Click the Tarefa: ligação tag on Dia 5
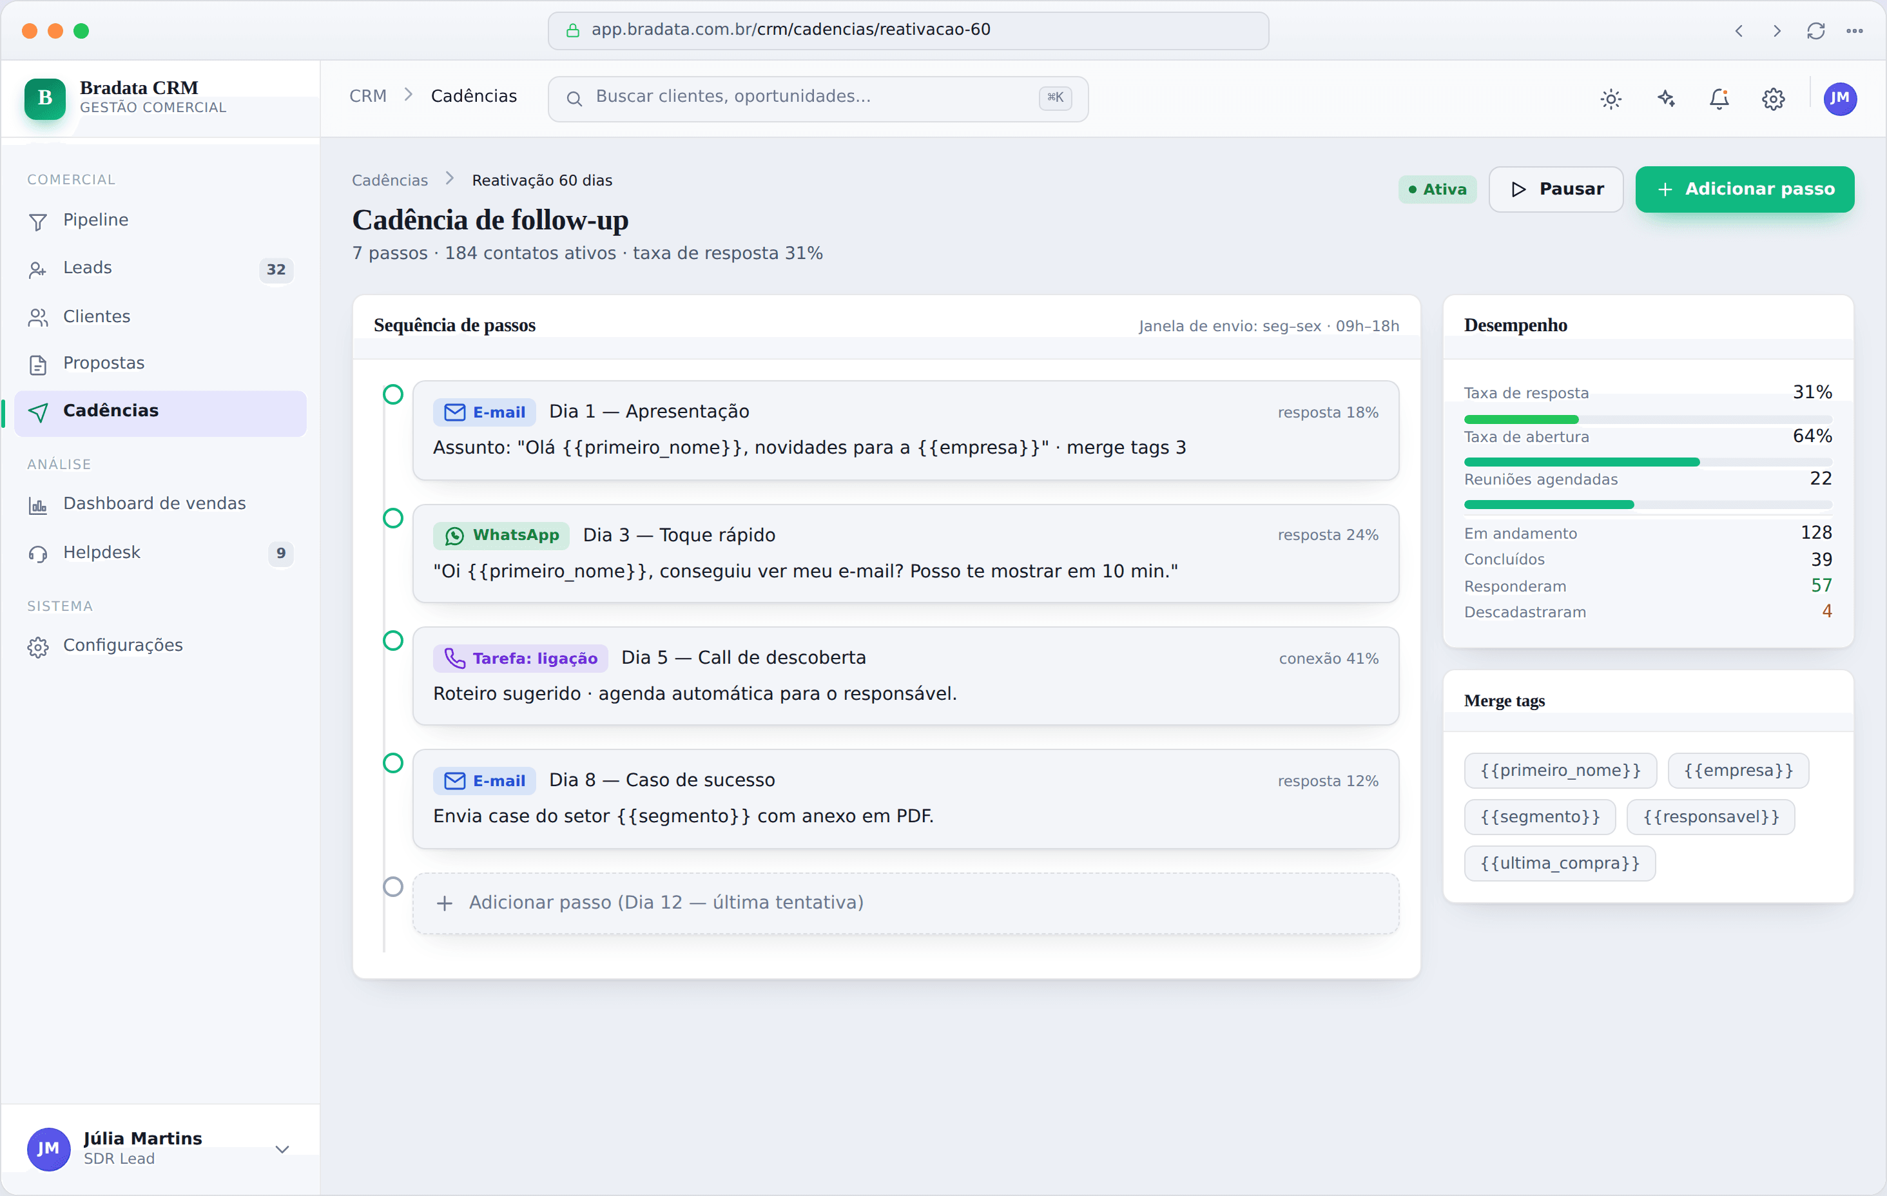 (520, 659)
